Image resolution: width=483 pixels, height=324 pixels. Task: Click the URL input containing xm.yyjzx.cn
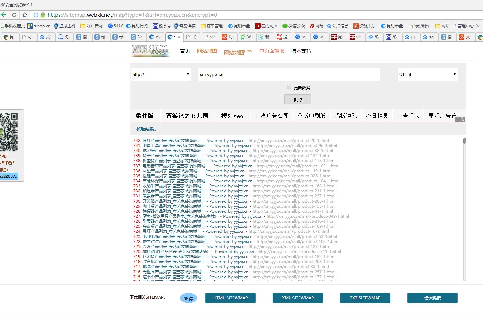[288, 74]
